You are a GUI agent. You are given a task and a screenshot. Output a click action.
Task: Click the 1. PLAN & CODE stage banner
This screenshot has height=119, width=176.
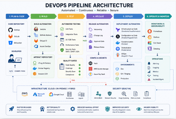tap(17, 16)
